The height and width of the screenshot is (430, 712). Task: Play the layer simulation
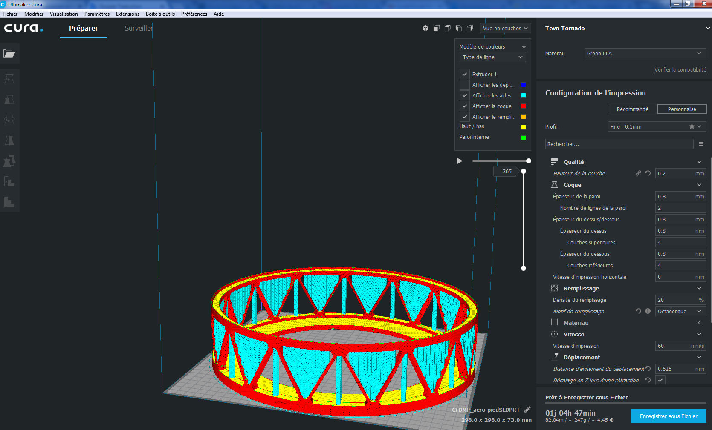click(459, 161)
